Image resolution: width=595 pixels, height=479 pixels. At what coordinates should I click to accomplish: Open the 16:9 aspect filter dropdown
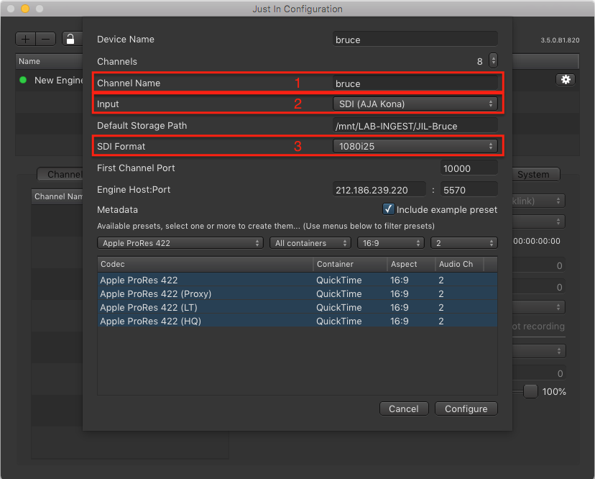click(391, 243)
